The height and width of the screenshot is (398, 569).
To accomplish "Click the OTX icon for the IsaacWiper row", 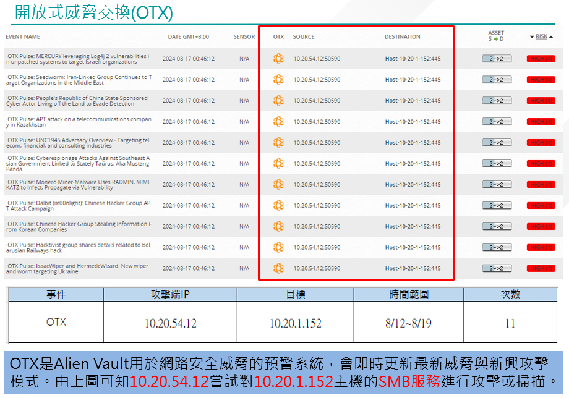I will 278,269.
